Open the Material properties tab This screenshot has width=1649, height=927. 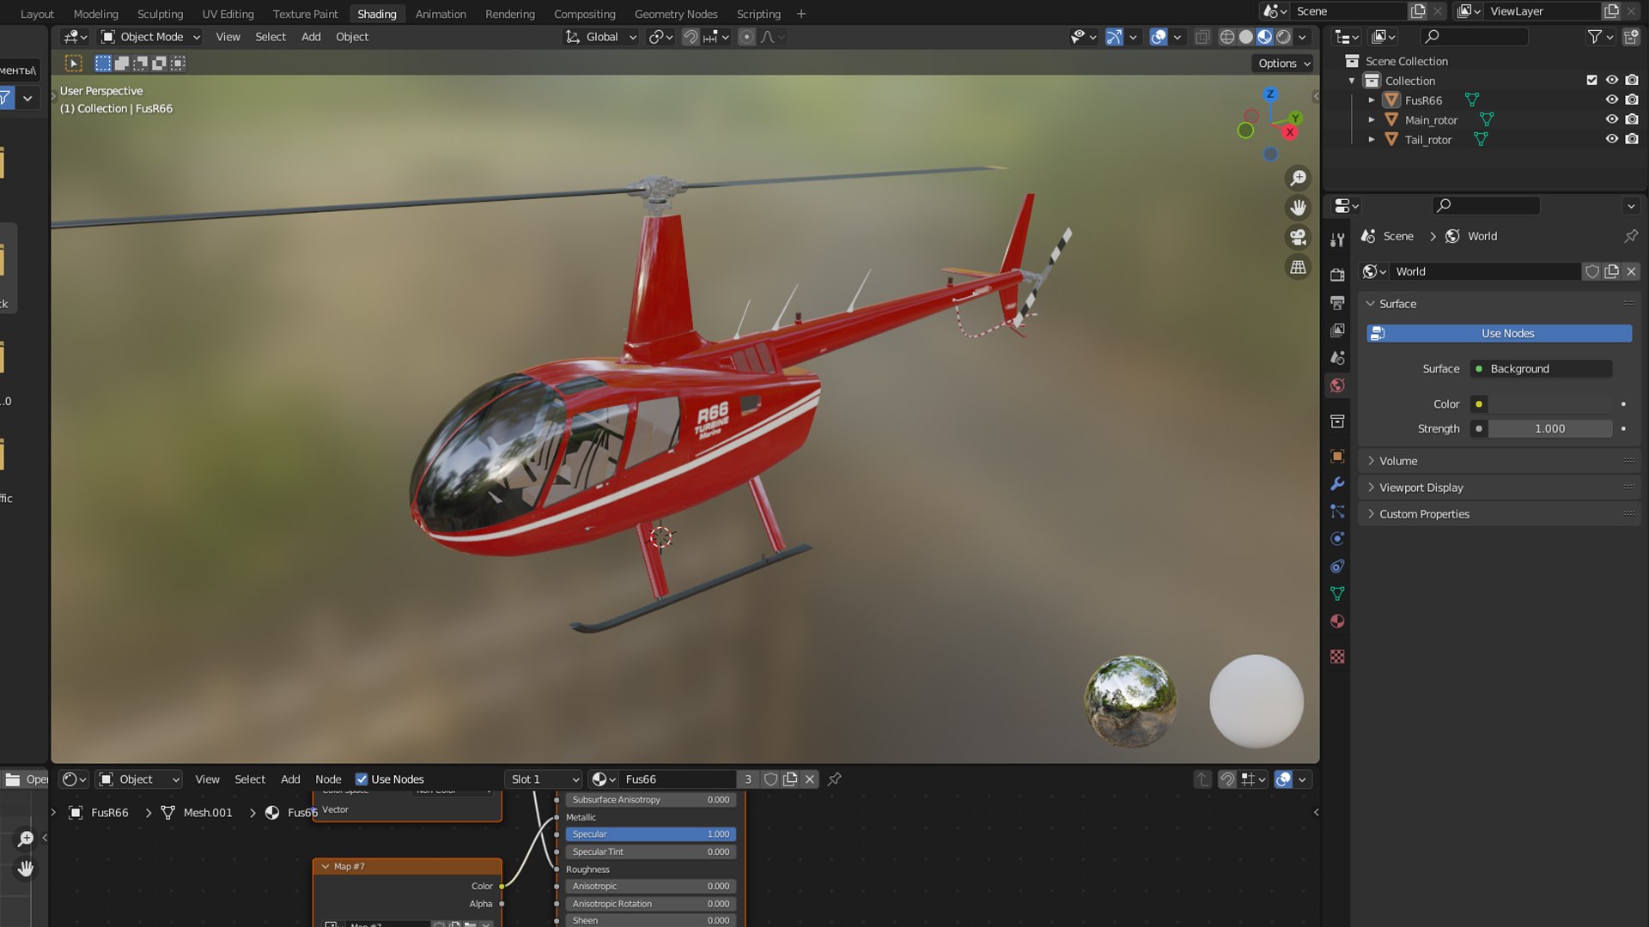pyautogui.click(x=1337, y=621)
